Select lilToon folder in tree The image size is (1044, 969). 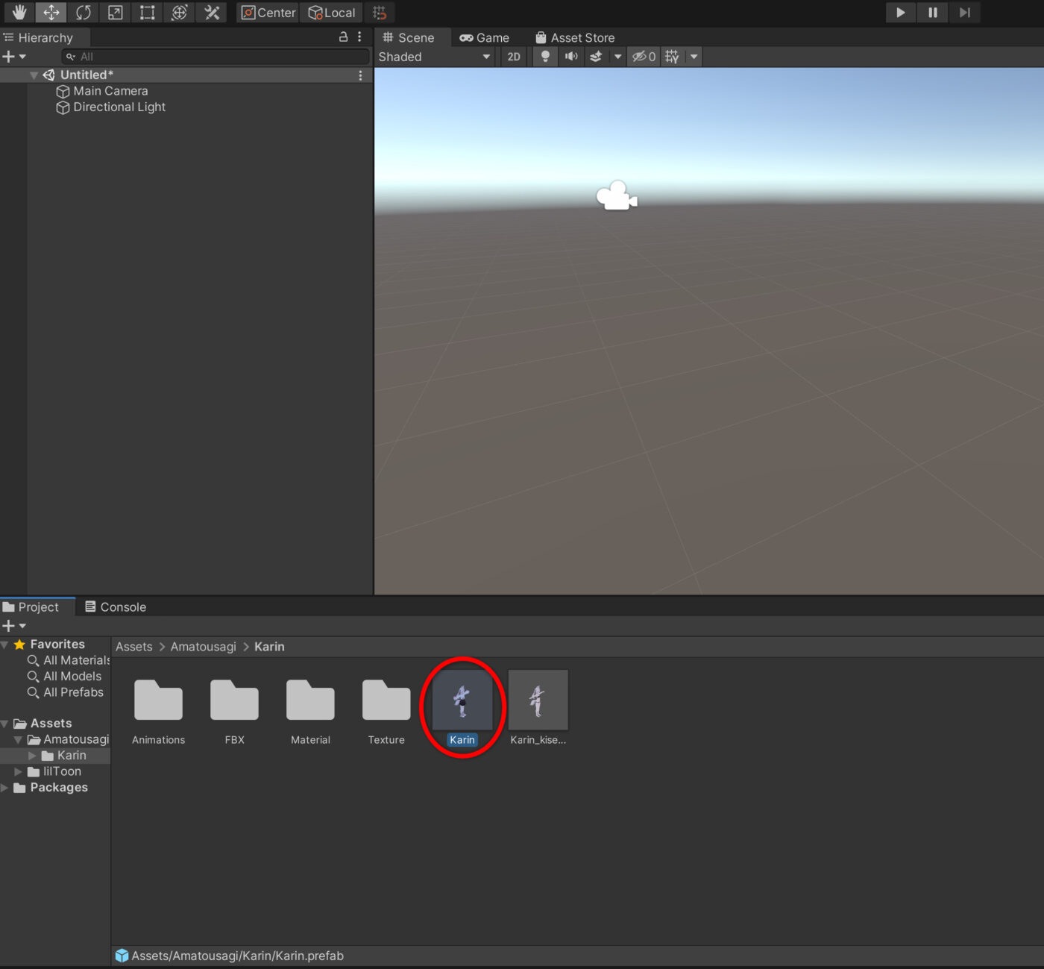point(54,772)
